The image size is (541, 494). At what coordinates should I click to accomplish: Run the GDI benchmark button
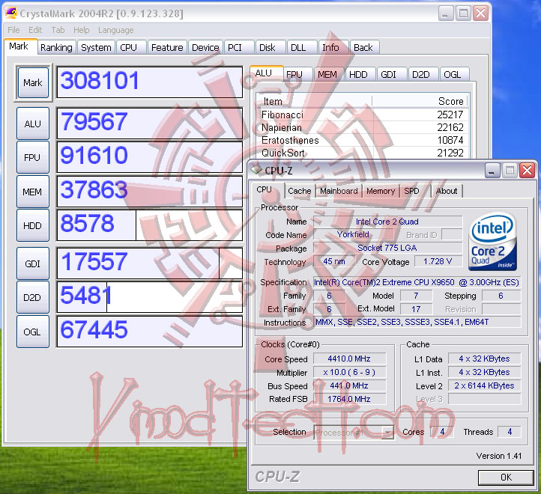coord(33,263)
